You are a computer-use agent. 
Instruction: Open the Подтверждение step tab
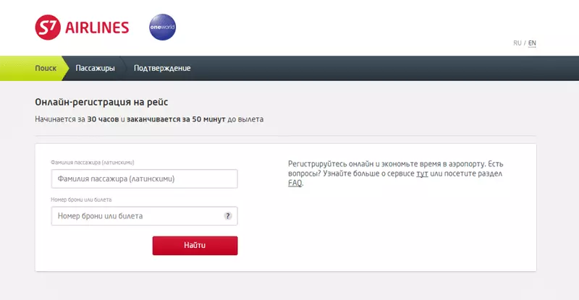pos(162,68)
